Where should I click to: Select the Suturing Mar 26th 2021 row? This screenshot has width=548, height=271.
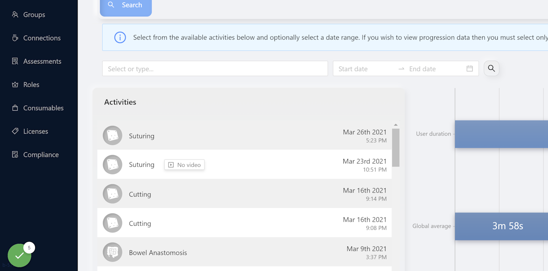tap(244, 135)
